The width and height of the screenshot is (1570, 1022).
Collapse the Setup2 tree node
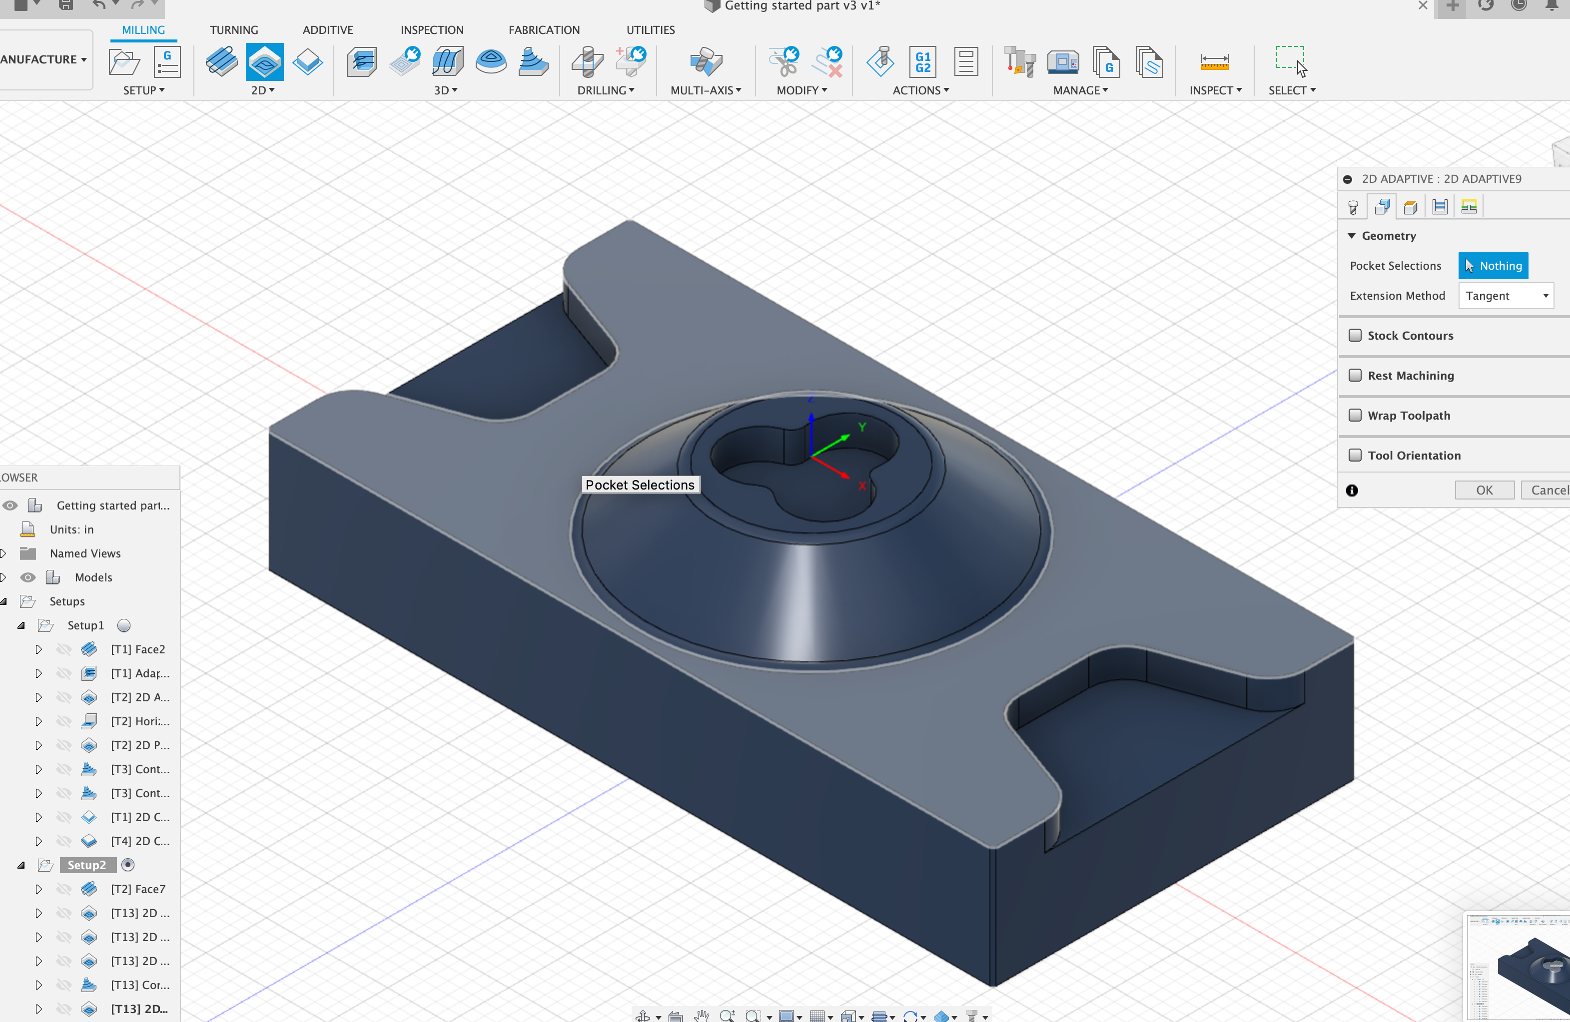click(x=21, y=865)
